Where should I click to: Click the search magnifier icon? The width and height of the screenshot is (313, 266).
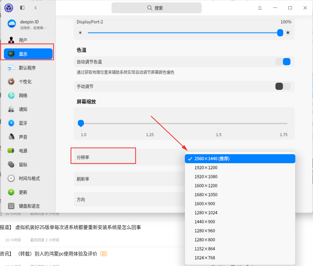tap(149, 8)
